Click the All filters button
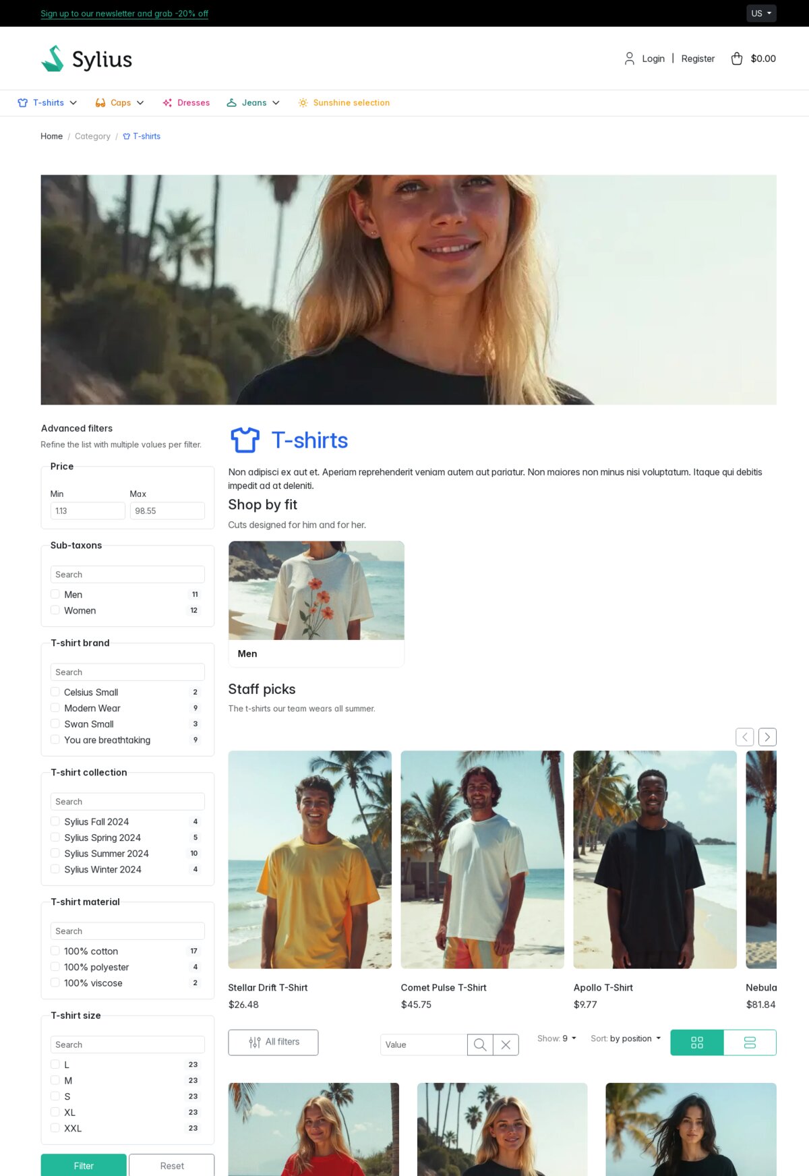The image size is (809, 1176). [273, 1042]
